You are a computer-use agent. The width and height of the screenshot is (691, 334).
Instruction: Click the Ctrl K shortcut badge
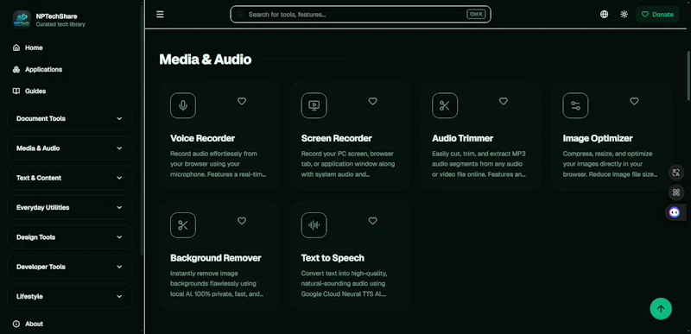[x=476, y=14]
